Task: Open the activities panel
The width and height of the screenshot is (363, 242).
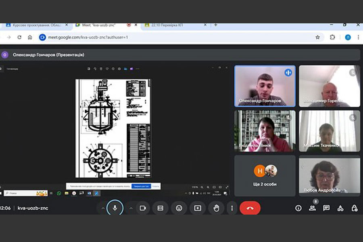Action: click(x=340, y=208)
